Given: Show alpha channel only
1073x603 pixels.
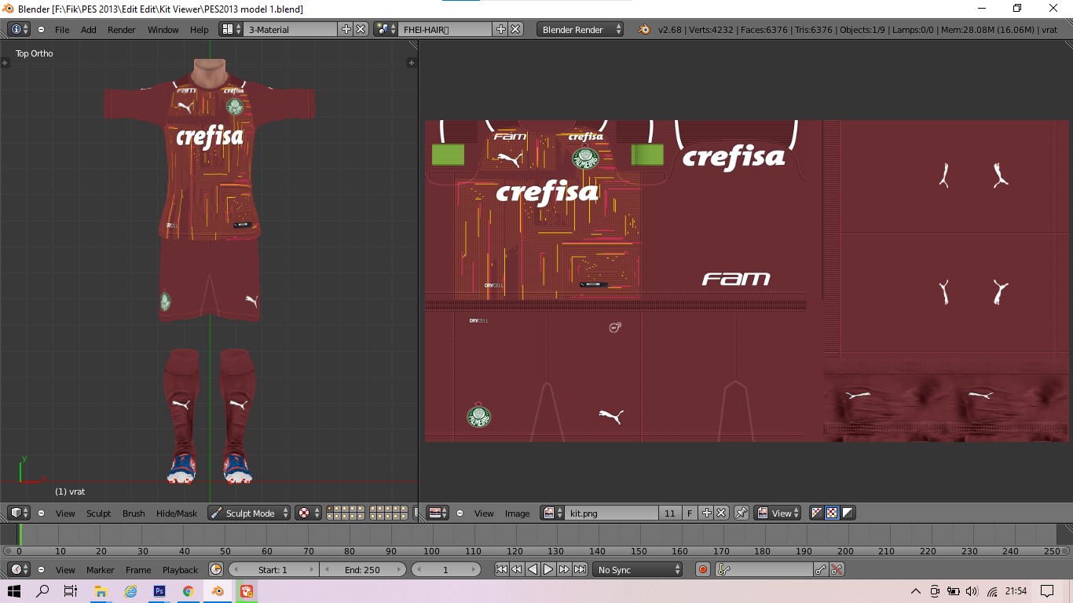Looking at the screenshot, I should coord(848,513).
